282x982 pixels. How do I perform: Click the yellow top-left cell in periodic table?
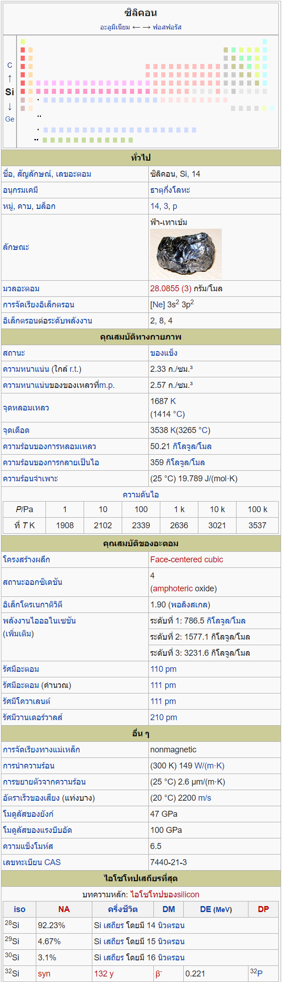coord(23,41)
